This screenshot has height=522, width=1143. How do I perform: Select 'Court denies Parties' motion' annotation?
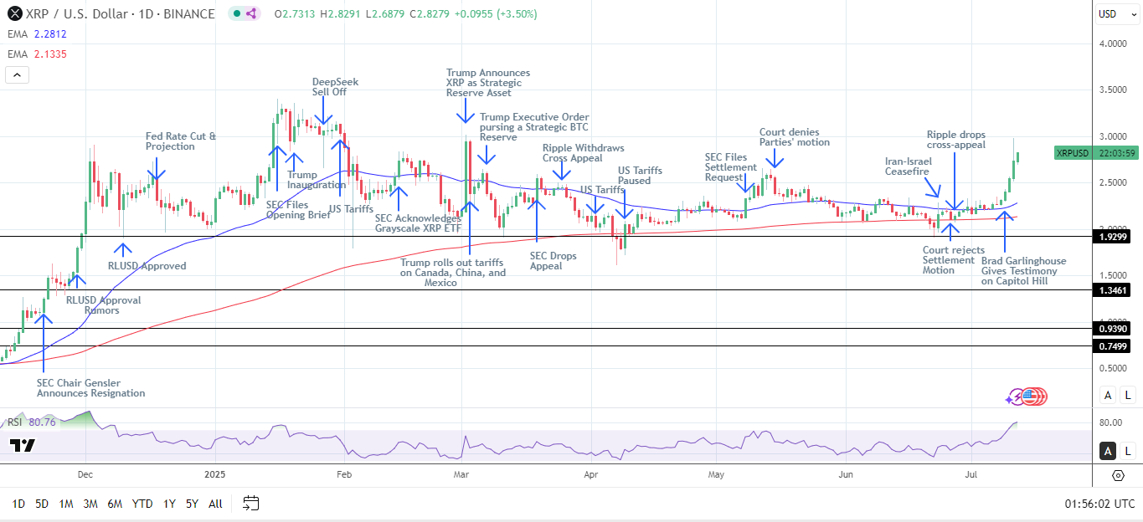794,137
